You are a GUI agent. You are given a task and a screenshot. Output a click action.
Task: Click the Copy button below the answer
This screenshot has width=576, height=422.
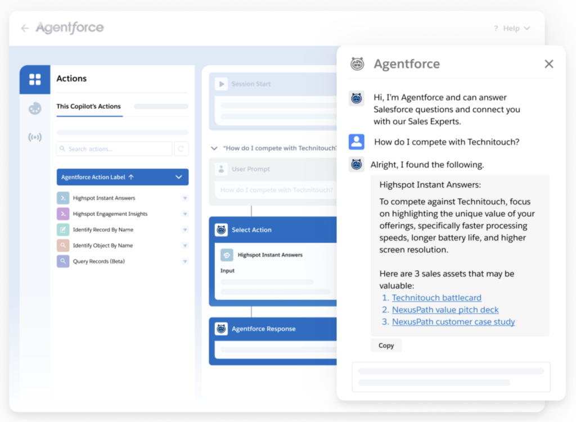click(386, 346)
